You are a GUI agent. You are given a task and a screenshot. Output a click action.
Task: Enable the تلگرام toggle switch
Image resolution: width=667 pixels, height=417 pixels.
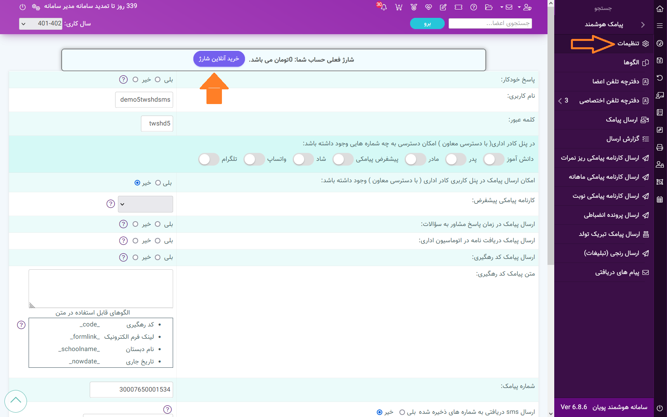point(209,159)
